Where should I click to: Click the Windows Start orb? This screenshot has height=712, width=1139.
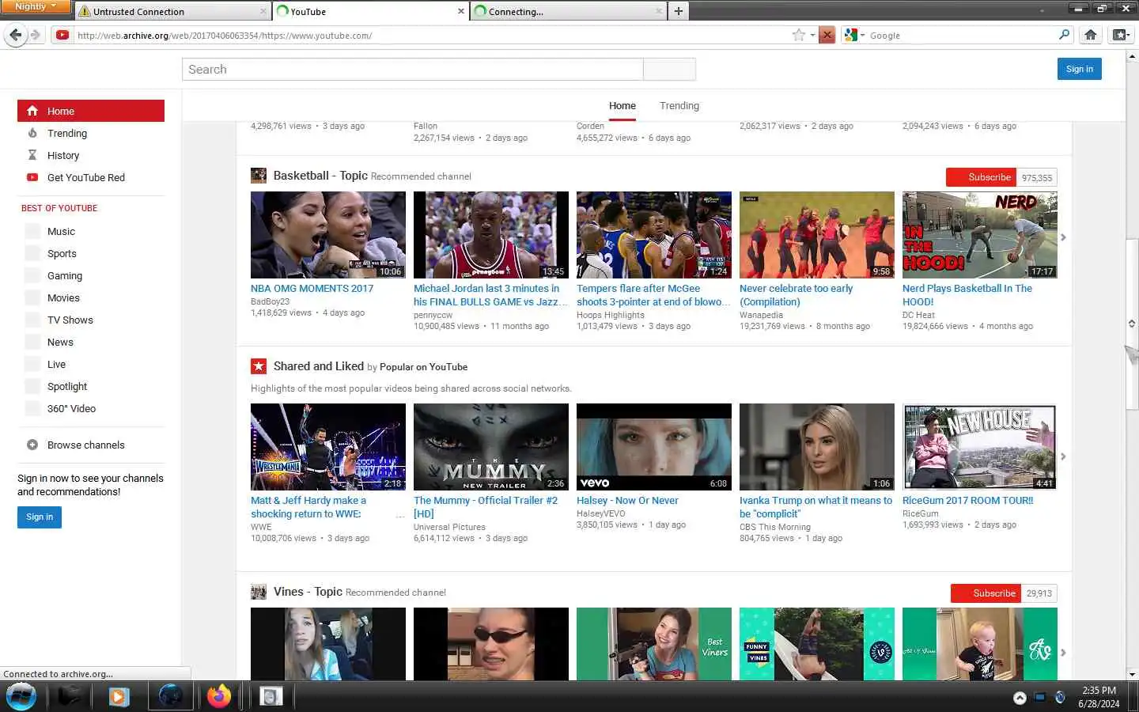(x=21, y=697)
